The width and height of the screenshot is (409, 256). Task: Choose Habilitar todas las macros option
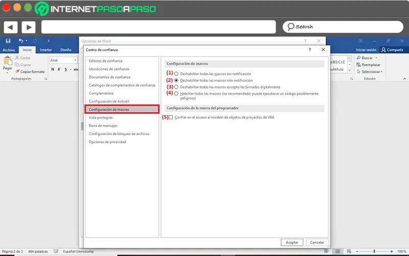click(176, 94)
